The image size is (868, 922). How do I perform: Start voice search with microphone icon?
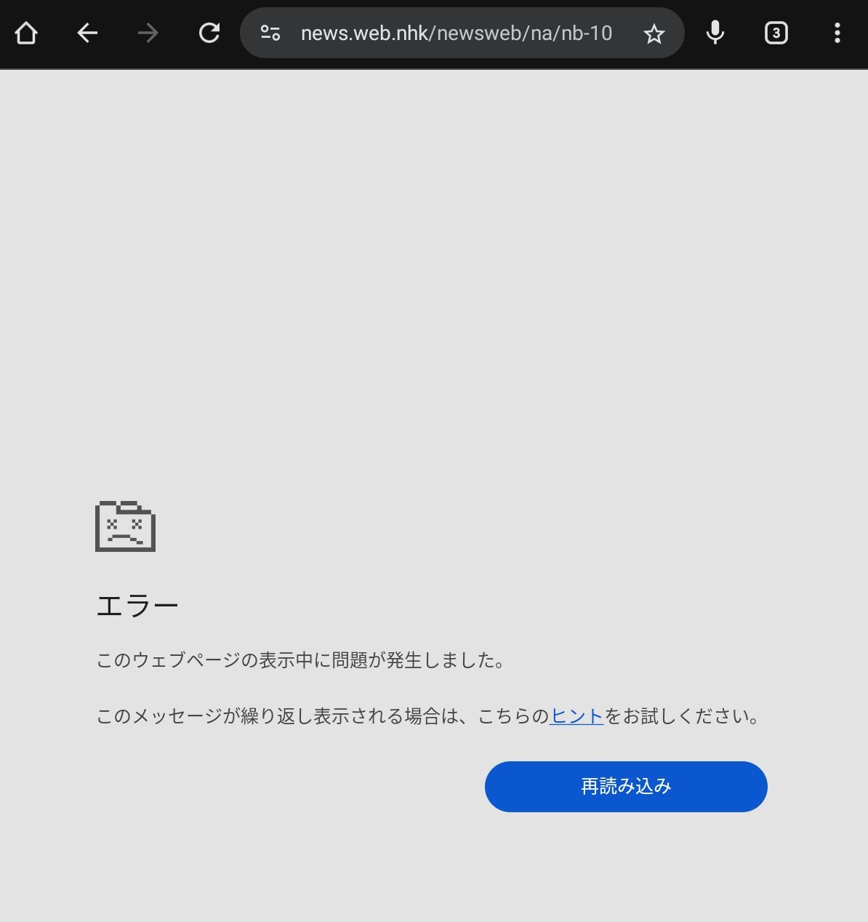(715, 33)
